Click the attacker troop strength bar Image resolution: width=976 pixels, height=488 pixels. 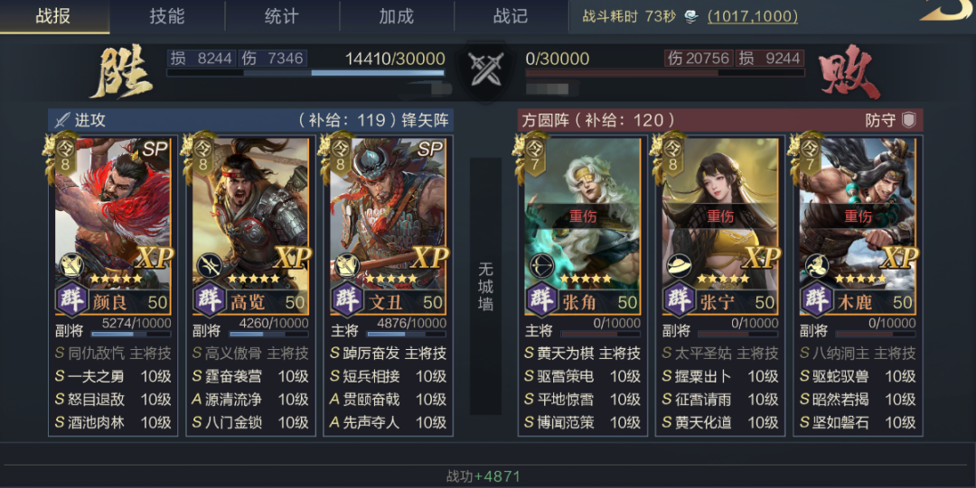pyautogui.click(x=305, y=73)
